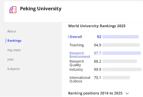Expand Ranking positions 2016 to 2025 chevron
The width and height of the screenshot is (143, 97).
pos(127,93)
